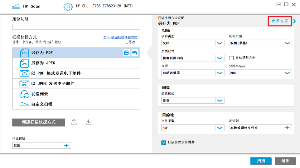Viewport: 300px width, 168px height.
Task: Click the blue 扫描 button
Action: tap(261, 161)
